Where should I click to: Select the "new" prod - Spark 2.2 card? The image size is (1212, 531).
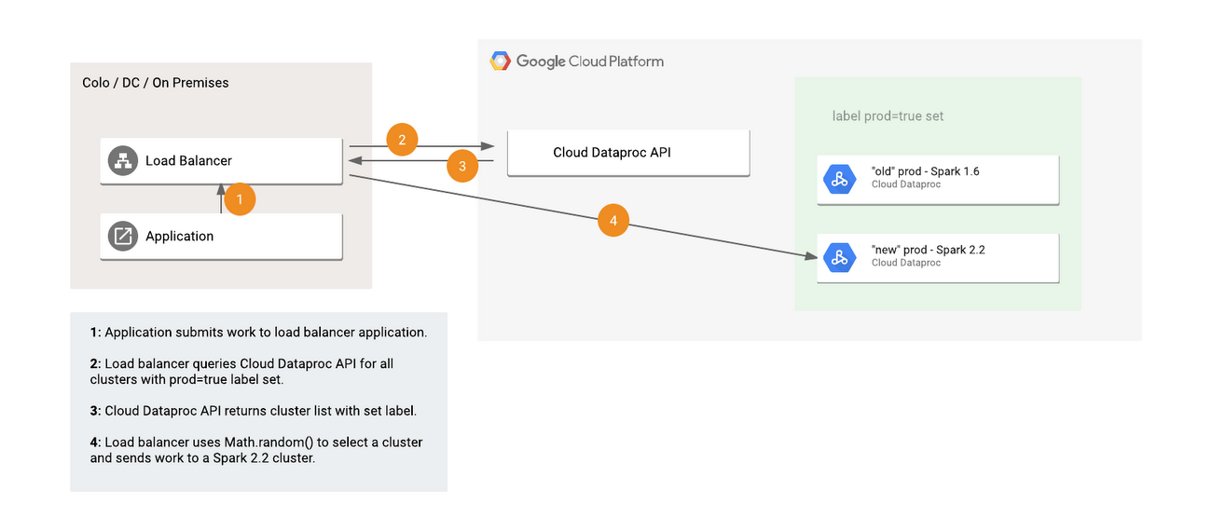click(938, 258)
